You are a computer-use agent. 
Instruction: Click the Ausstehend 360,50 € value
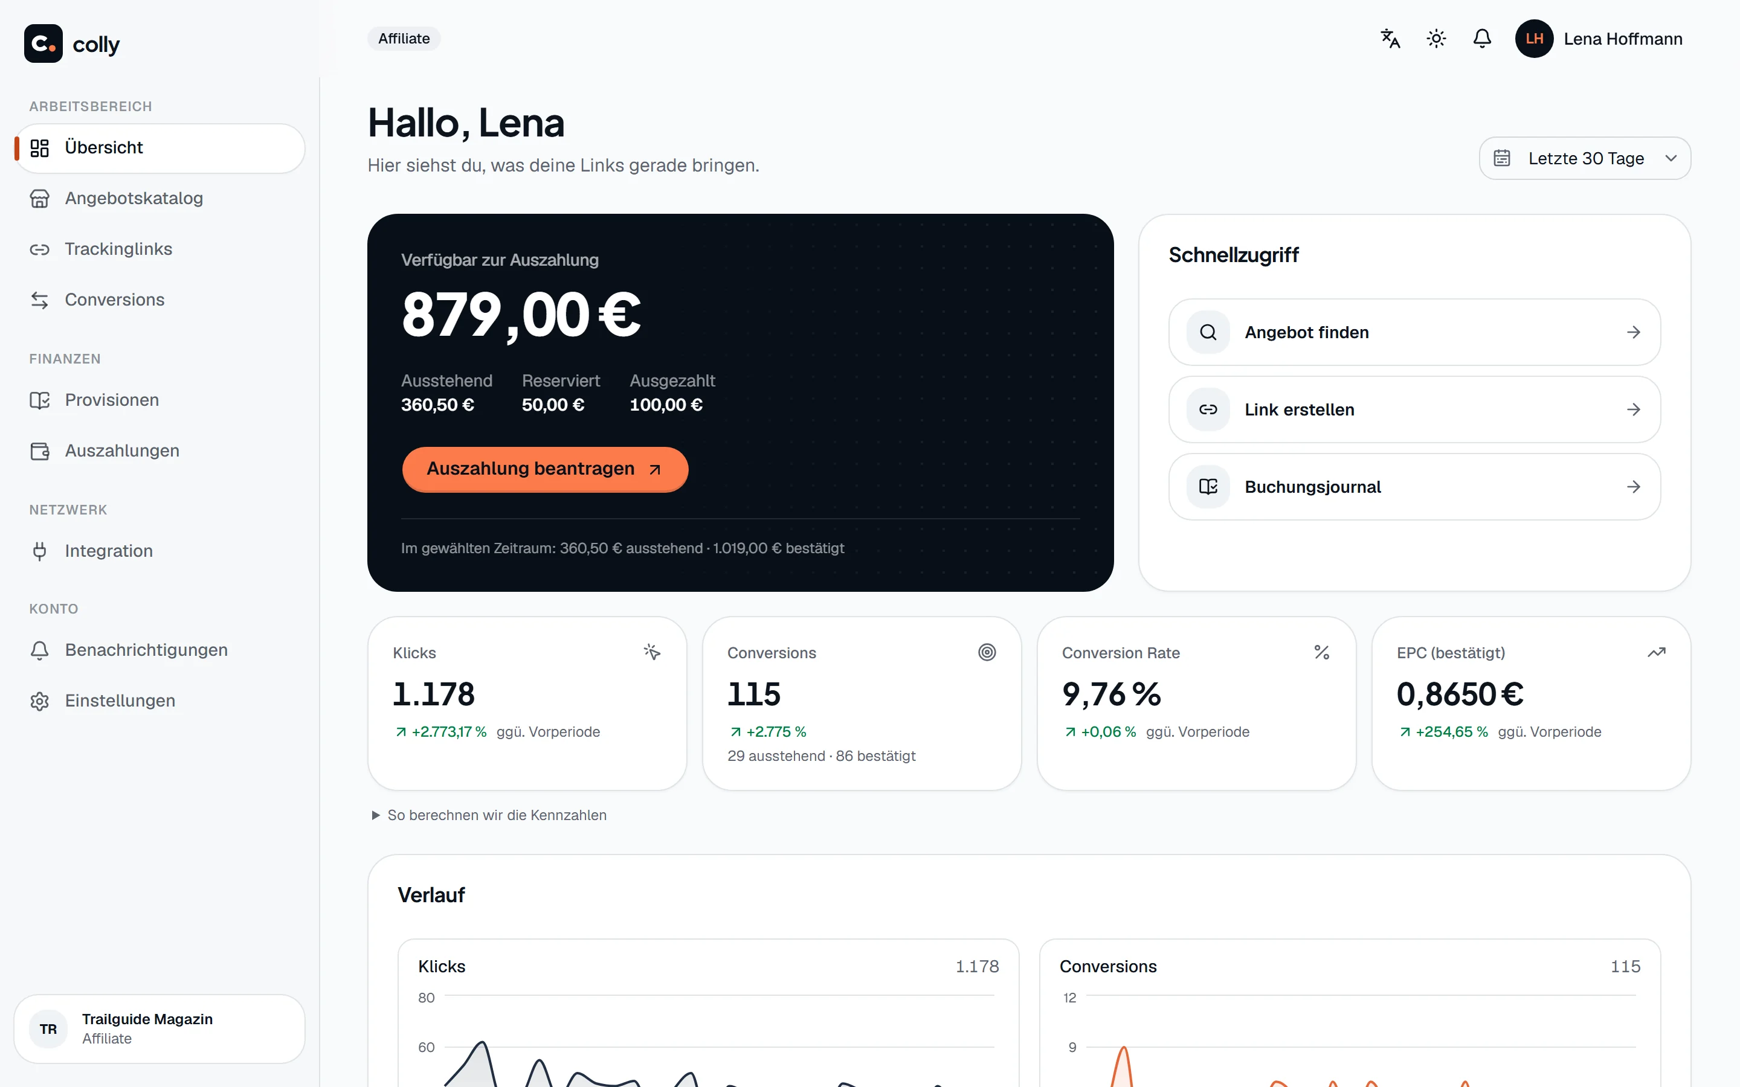pos(438,405)
